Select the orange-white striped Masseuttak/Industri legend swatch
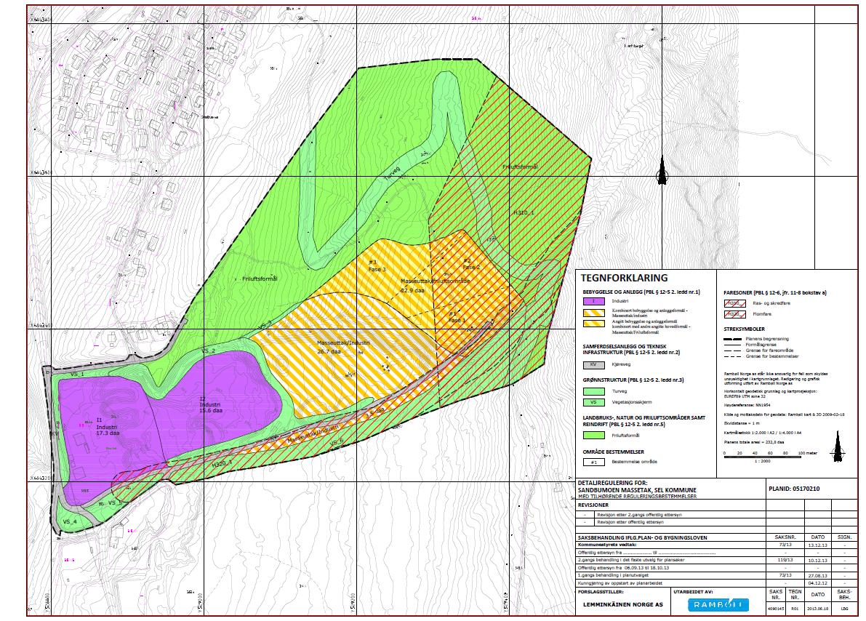Screen dimensions: 866x621 [594, 313]
